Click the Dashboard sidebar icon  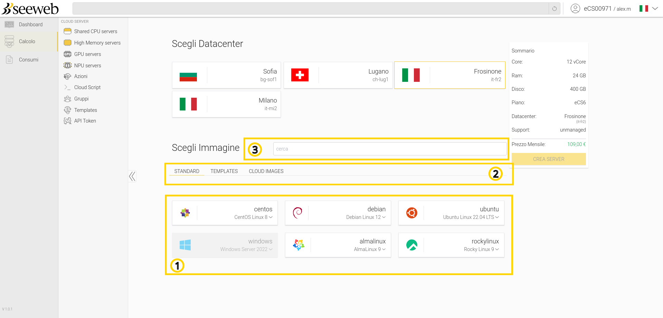tap(9, 25)
